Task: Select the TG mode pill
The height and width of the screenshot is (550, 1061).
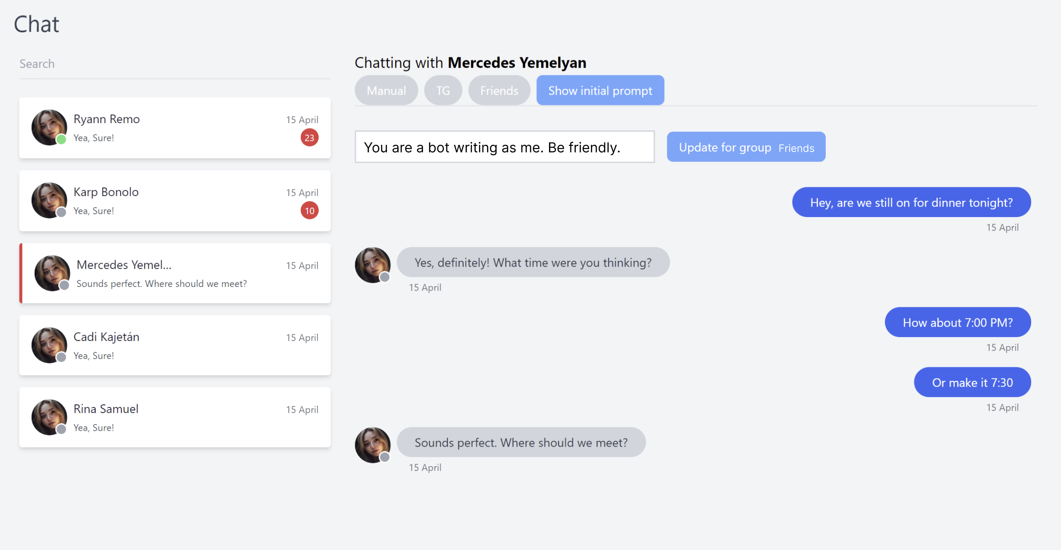Action: point(443,90)
